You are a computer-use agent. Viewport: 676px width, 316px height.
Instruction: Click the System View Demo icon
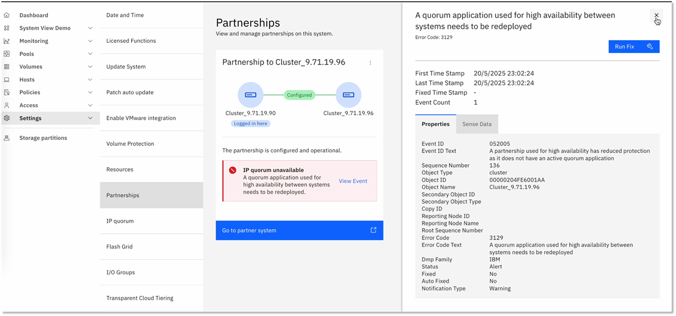point(7,28)
